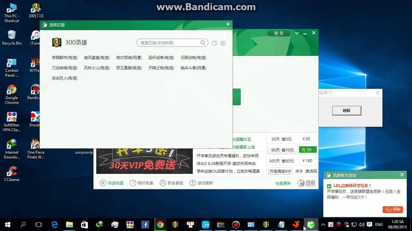Select server 进击巨人(电信)
Viewport: 412px width, 231px height.
tap(65, 78)
